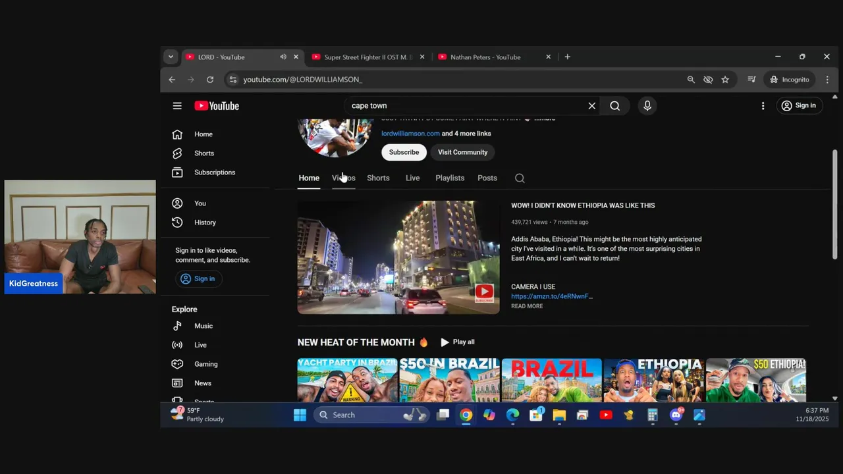Switch to channel Videos tab
Image resolution: width=843 pixels, height=474 pixels.
pyautogui.click(x=343, y=178)
